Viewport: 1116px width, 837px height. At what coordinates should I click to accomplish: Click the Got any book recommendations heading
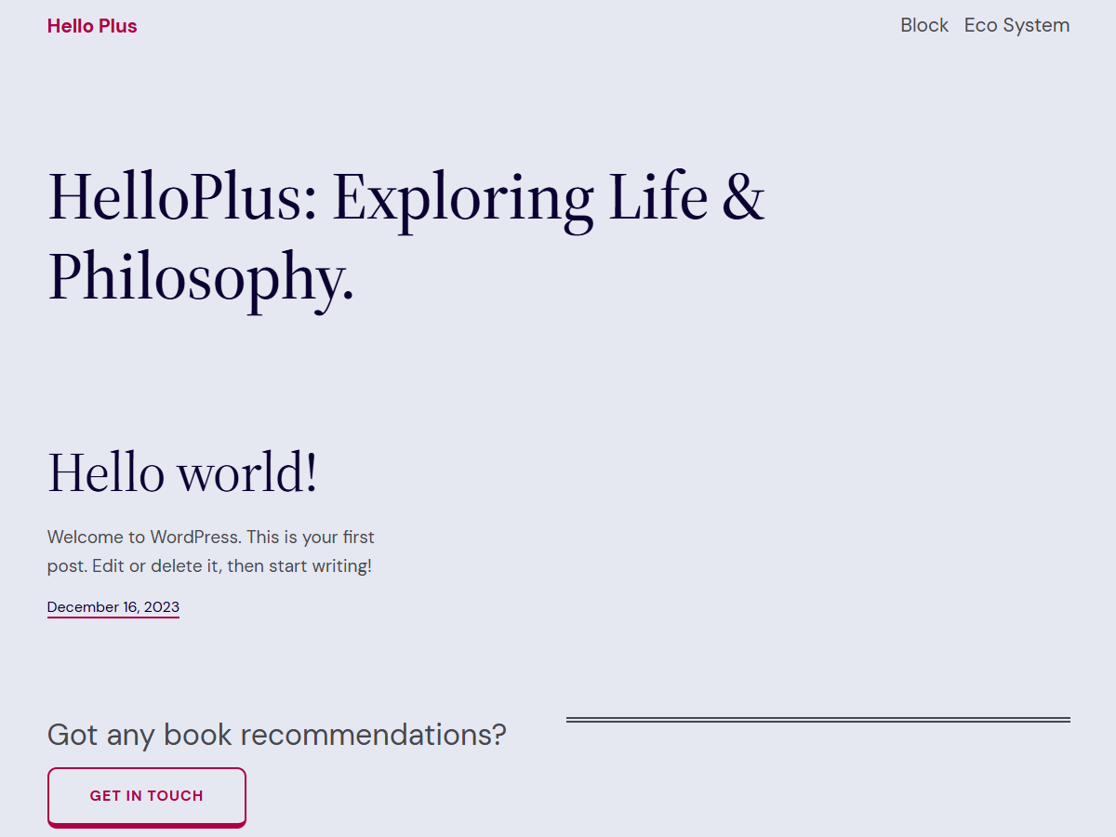[276, 735]
